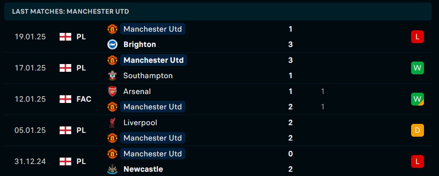Screen dimensions: 439x176
Task: Click England flag on 19.01.25 row
Action: pyautogui.click(x=65, y=37)
